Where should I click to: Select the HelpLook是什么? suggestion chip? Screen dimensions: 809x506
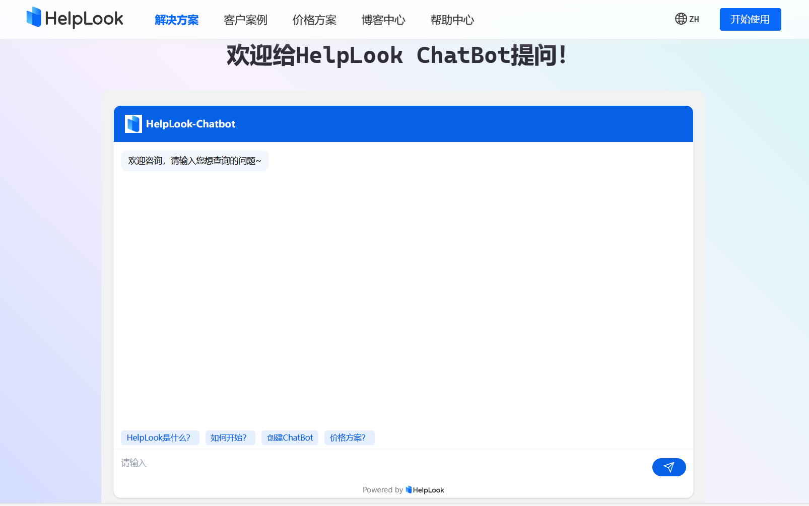tap(160, 438)
